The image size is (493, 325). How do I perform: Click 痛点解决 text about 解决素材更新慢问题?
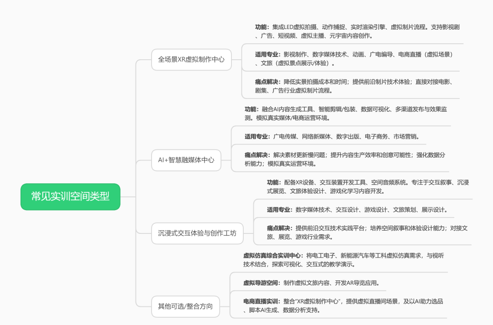345,159
